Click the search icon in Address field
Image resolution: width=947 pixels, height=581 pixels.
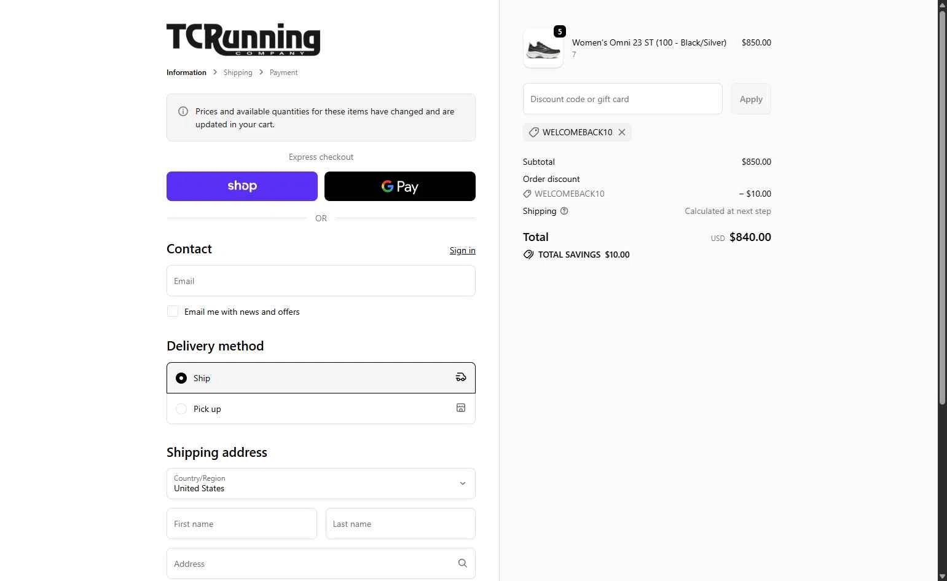point(463,563)
